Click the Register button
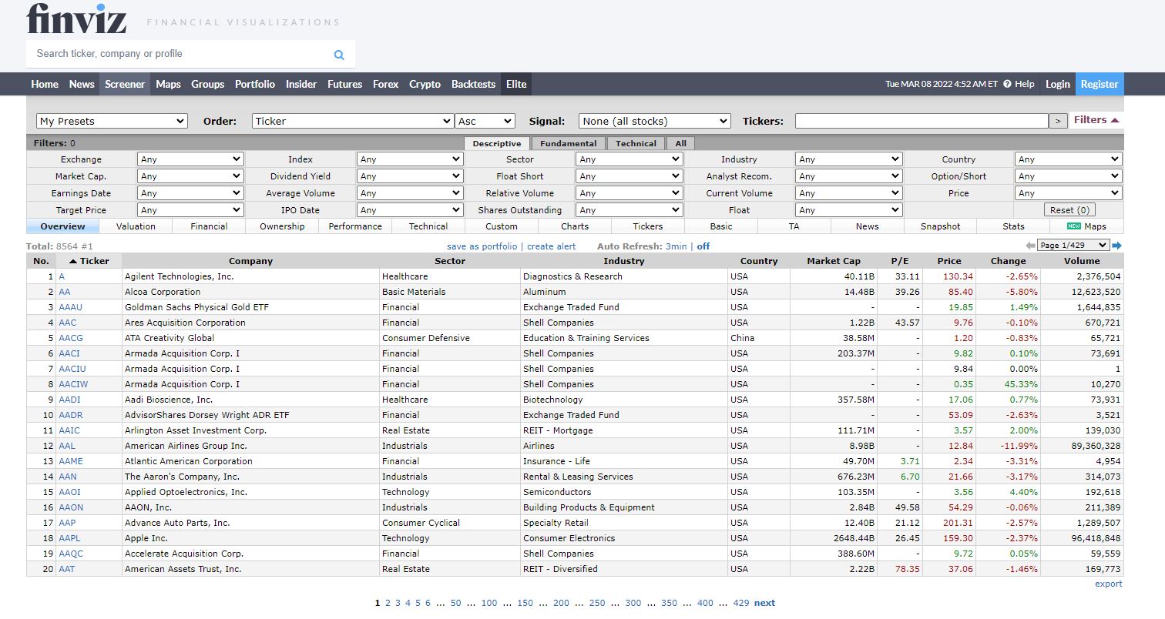This screenshot has width=1165, height=619. (1100, 84)
